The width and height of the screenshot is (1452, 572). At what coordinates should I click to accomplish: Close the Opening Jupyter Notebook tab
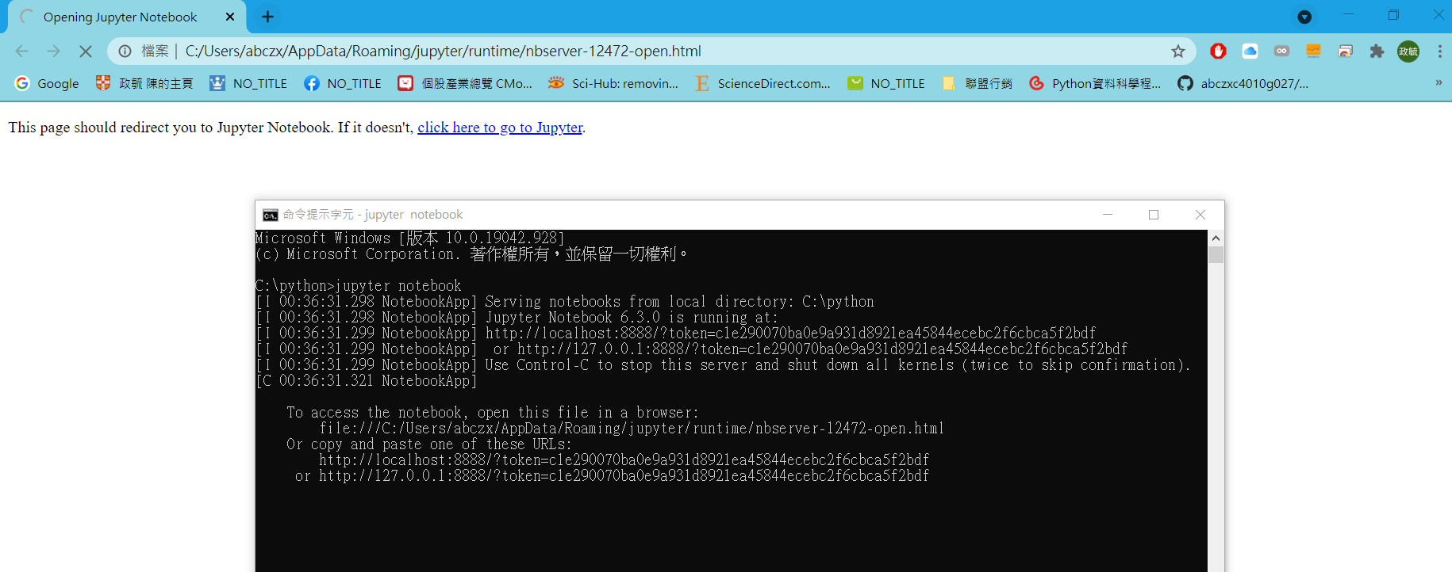(x=230, y=17)
